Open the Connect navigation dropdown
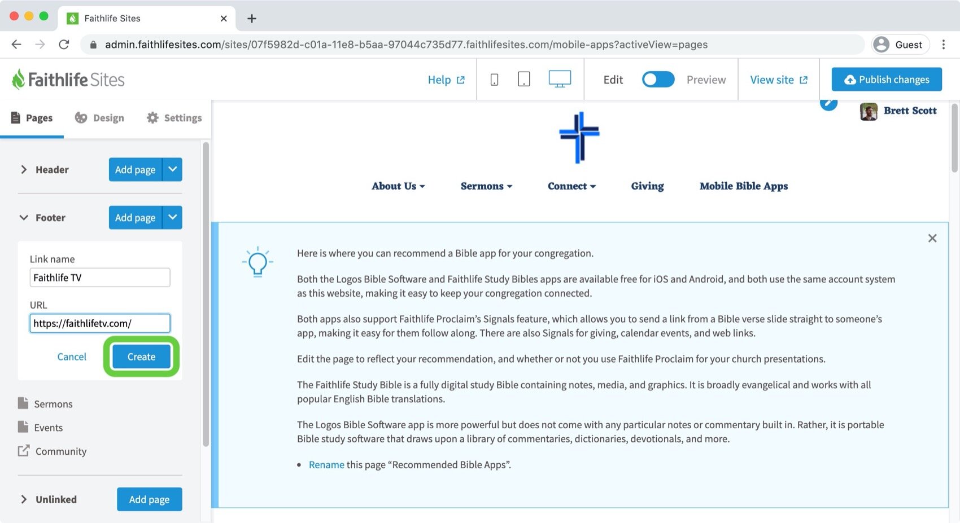Screen dimensions: 960x523 (x=571, y=186)
